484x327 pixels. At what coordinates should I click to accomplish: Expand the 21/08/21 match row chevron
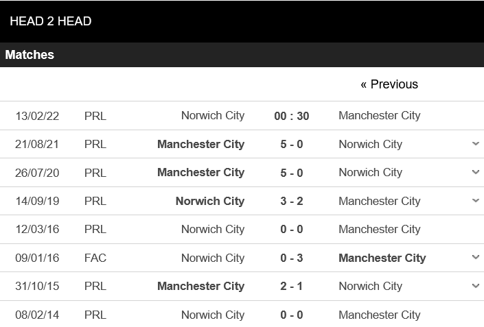(476, 144)
